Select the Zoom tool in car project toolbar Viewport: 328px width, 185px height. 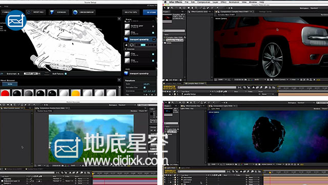pyautogui.click(x=172, y=8)
